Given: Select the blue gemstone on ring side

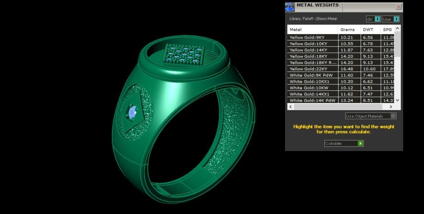Looking at the screenshot, I should pyautogui.click(x=132, y=112).
